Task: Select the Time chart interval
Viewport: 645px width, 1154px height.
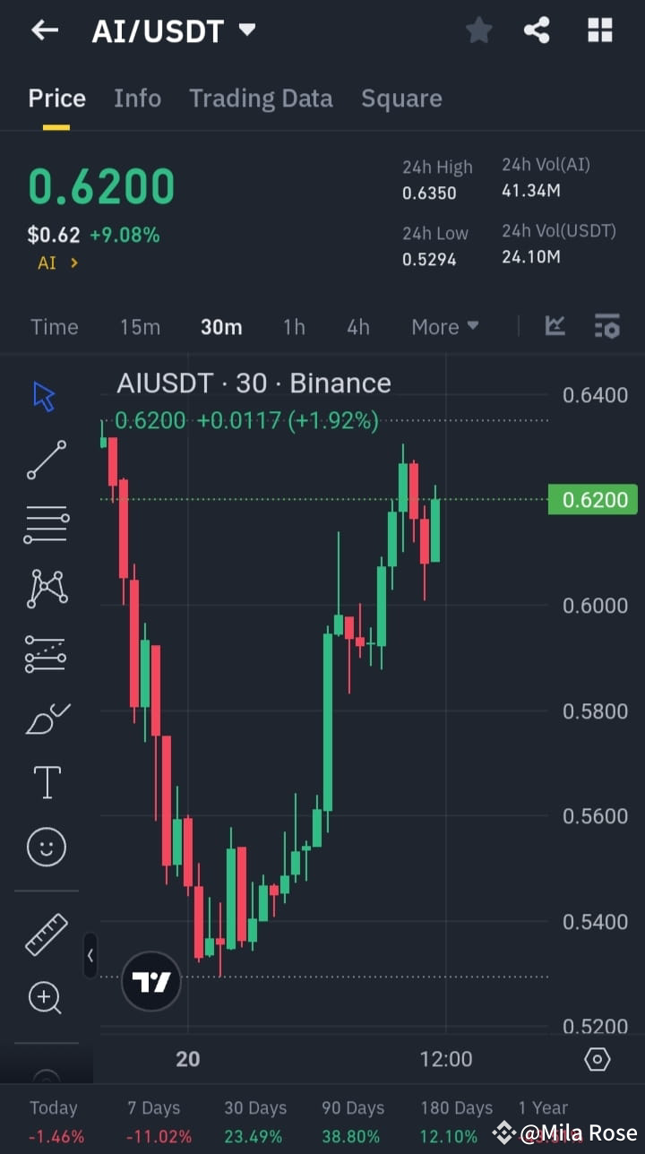Action: 55,327
